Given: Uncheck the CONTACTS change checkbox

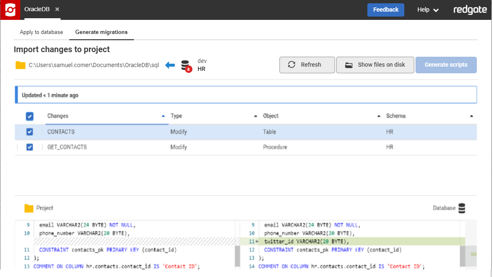Looking at the screenshot, I should (x=29, y=132).
